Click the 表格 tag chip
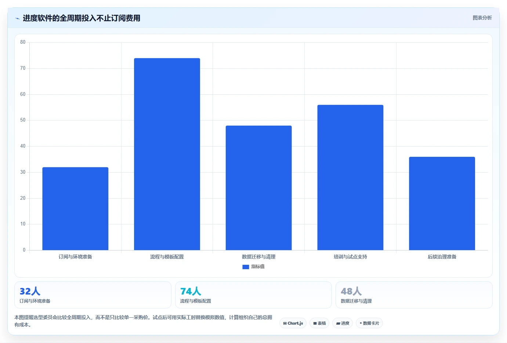 pyautogui.click(x=319, y=323)
